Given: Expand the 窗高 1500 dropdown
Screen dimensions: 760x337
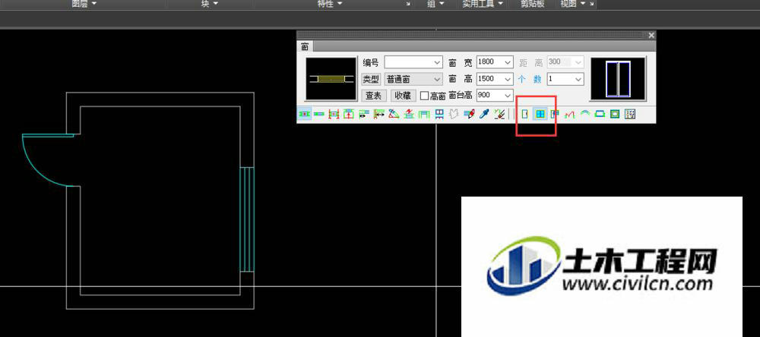Looking at the screenshot, I should coord(508,79).
